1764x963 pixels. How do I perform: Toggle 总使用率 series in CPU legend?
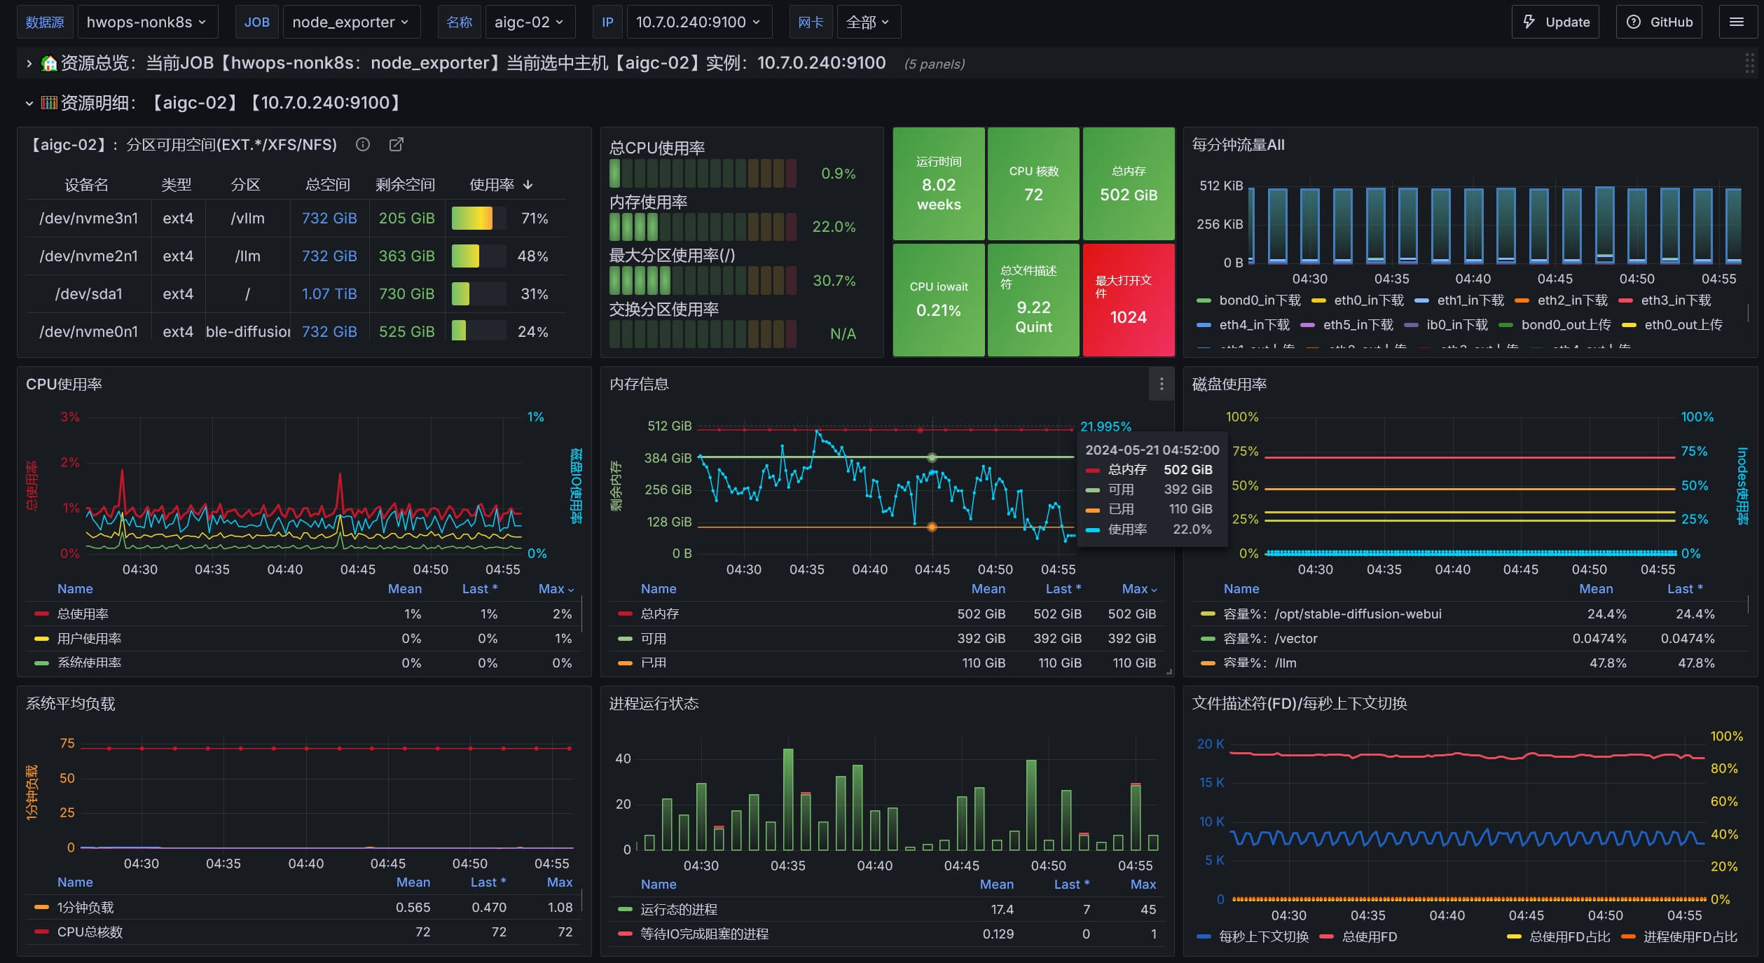point(82,614)
